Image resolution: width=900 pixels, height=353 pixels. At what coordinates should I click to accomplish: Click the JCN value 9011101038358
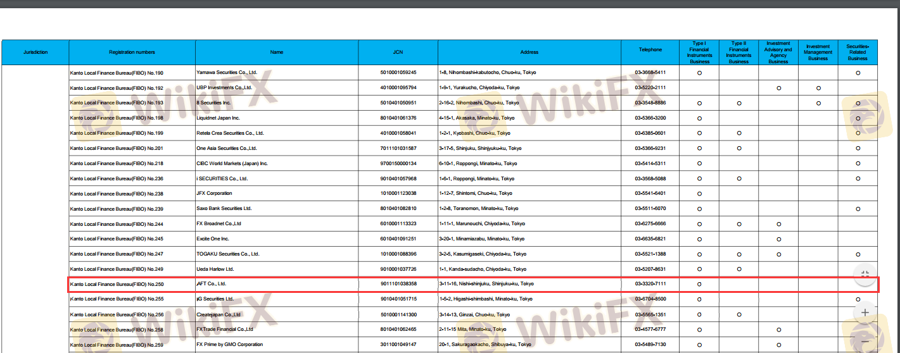(x=398, y=284)
